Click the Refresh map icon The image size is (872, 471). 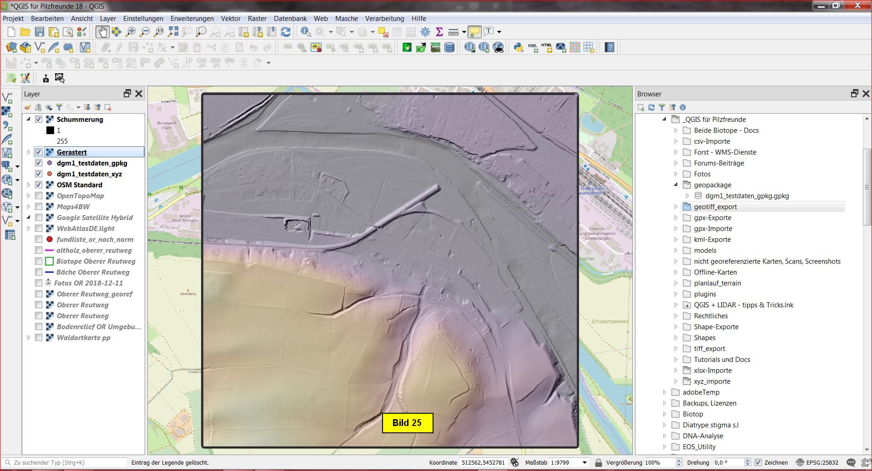[x=286, y=32]
